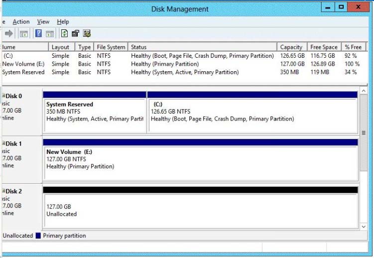The width and height of the screenshot is (374, 258).
Task: Open the Help menu
Action: [63, 22]
